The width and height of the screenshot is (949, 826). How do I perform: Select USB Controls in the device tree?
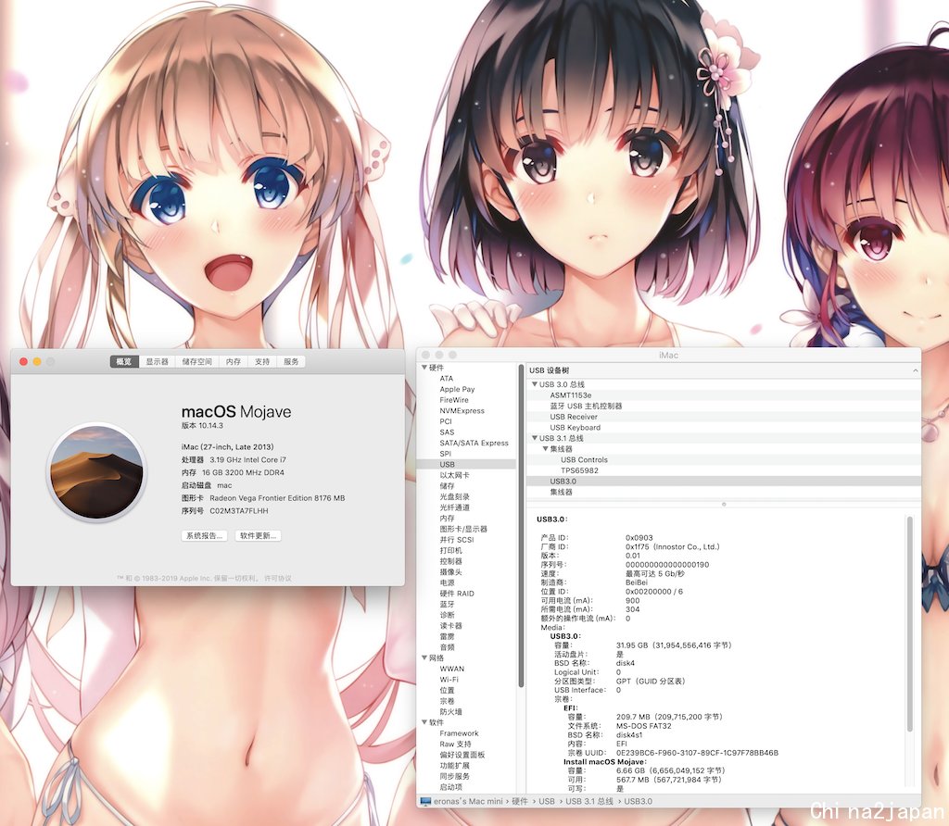click(724, 459)
